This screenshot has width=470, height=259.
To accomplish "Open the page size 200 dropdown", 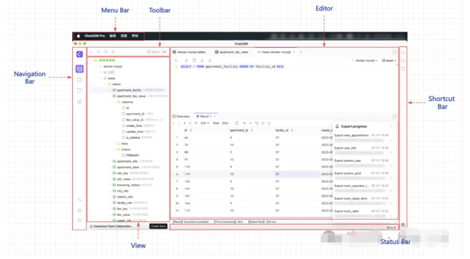I will pos(205,123).
